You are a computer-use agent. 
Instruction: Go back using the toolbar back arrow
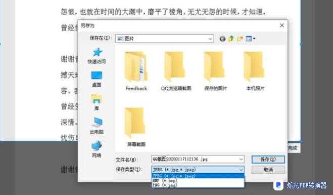click(222, 38)
